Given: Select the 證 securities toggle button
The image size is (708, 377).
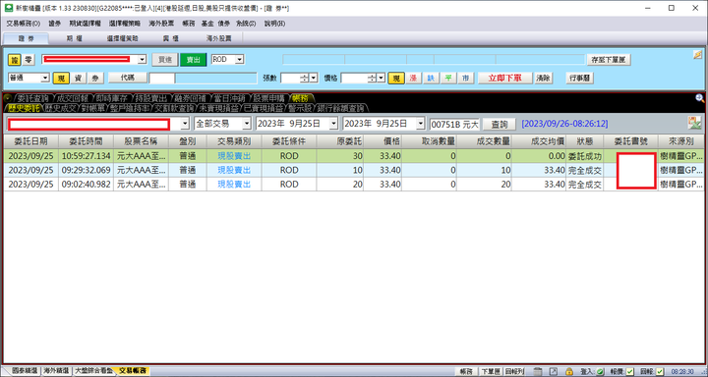Looking at the screenshot, I should (14, 60).
